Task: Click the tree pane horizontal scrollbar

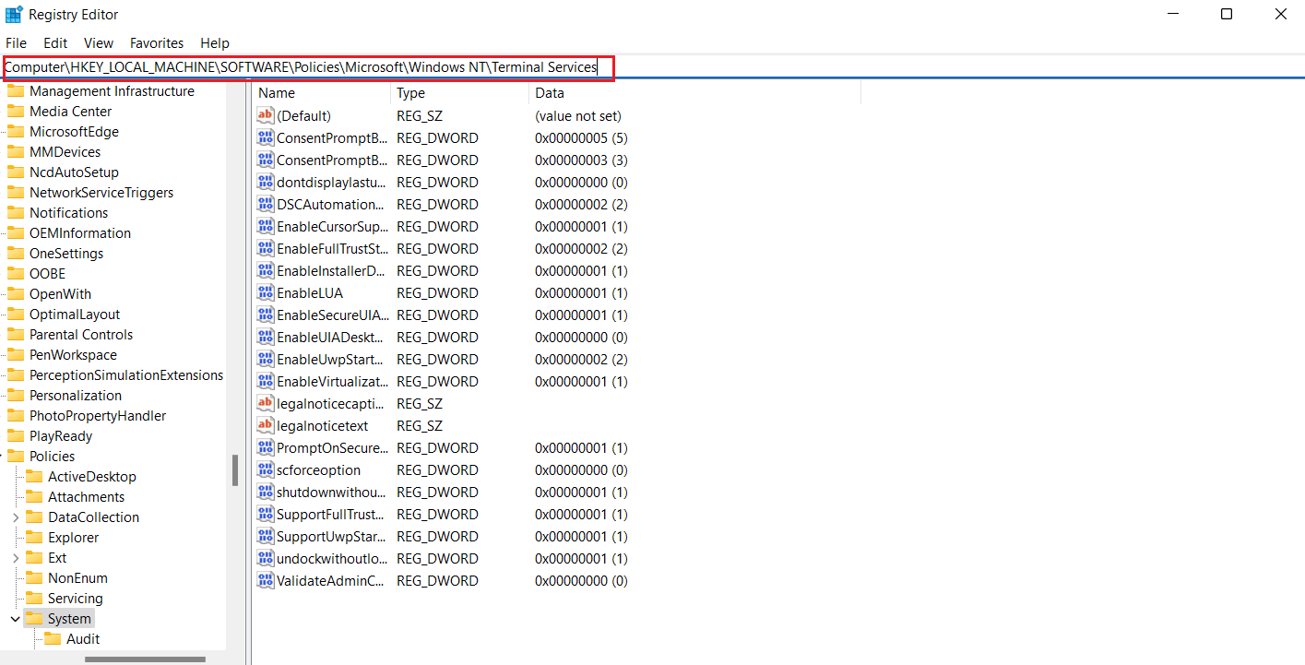Action: (x=145, y=659)
